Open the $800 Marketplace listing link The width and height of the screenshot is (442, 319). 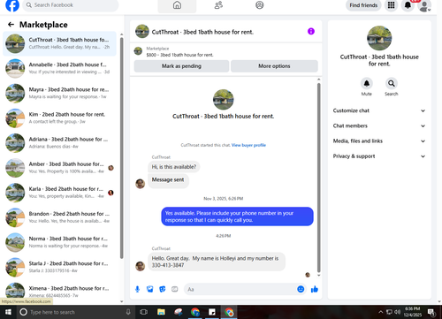(x=179, y=55)
